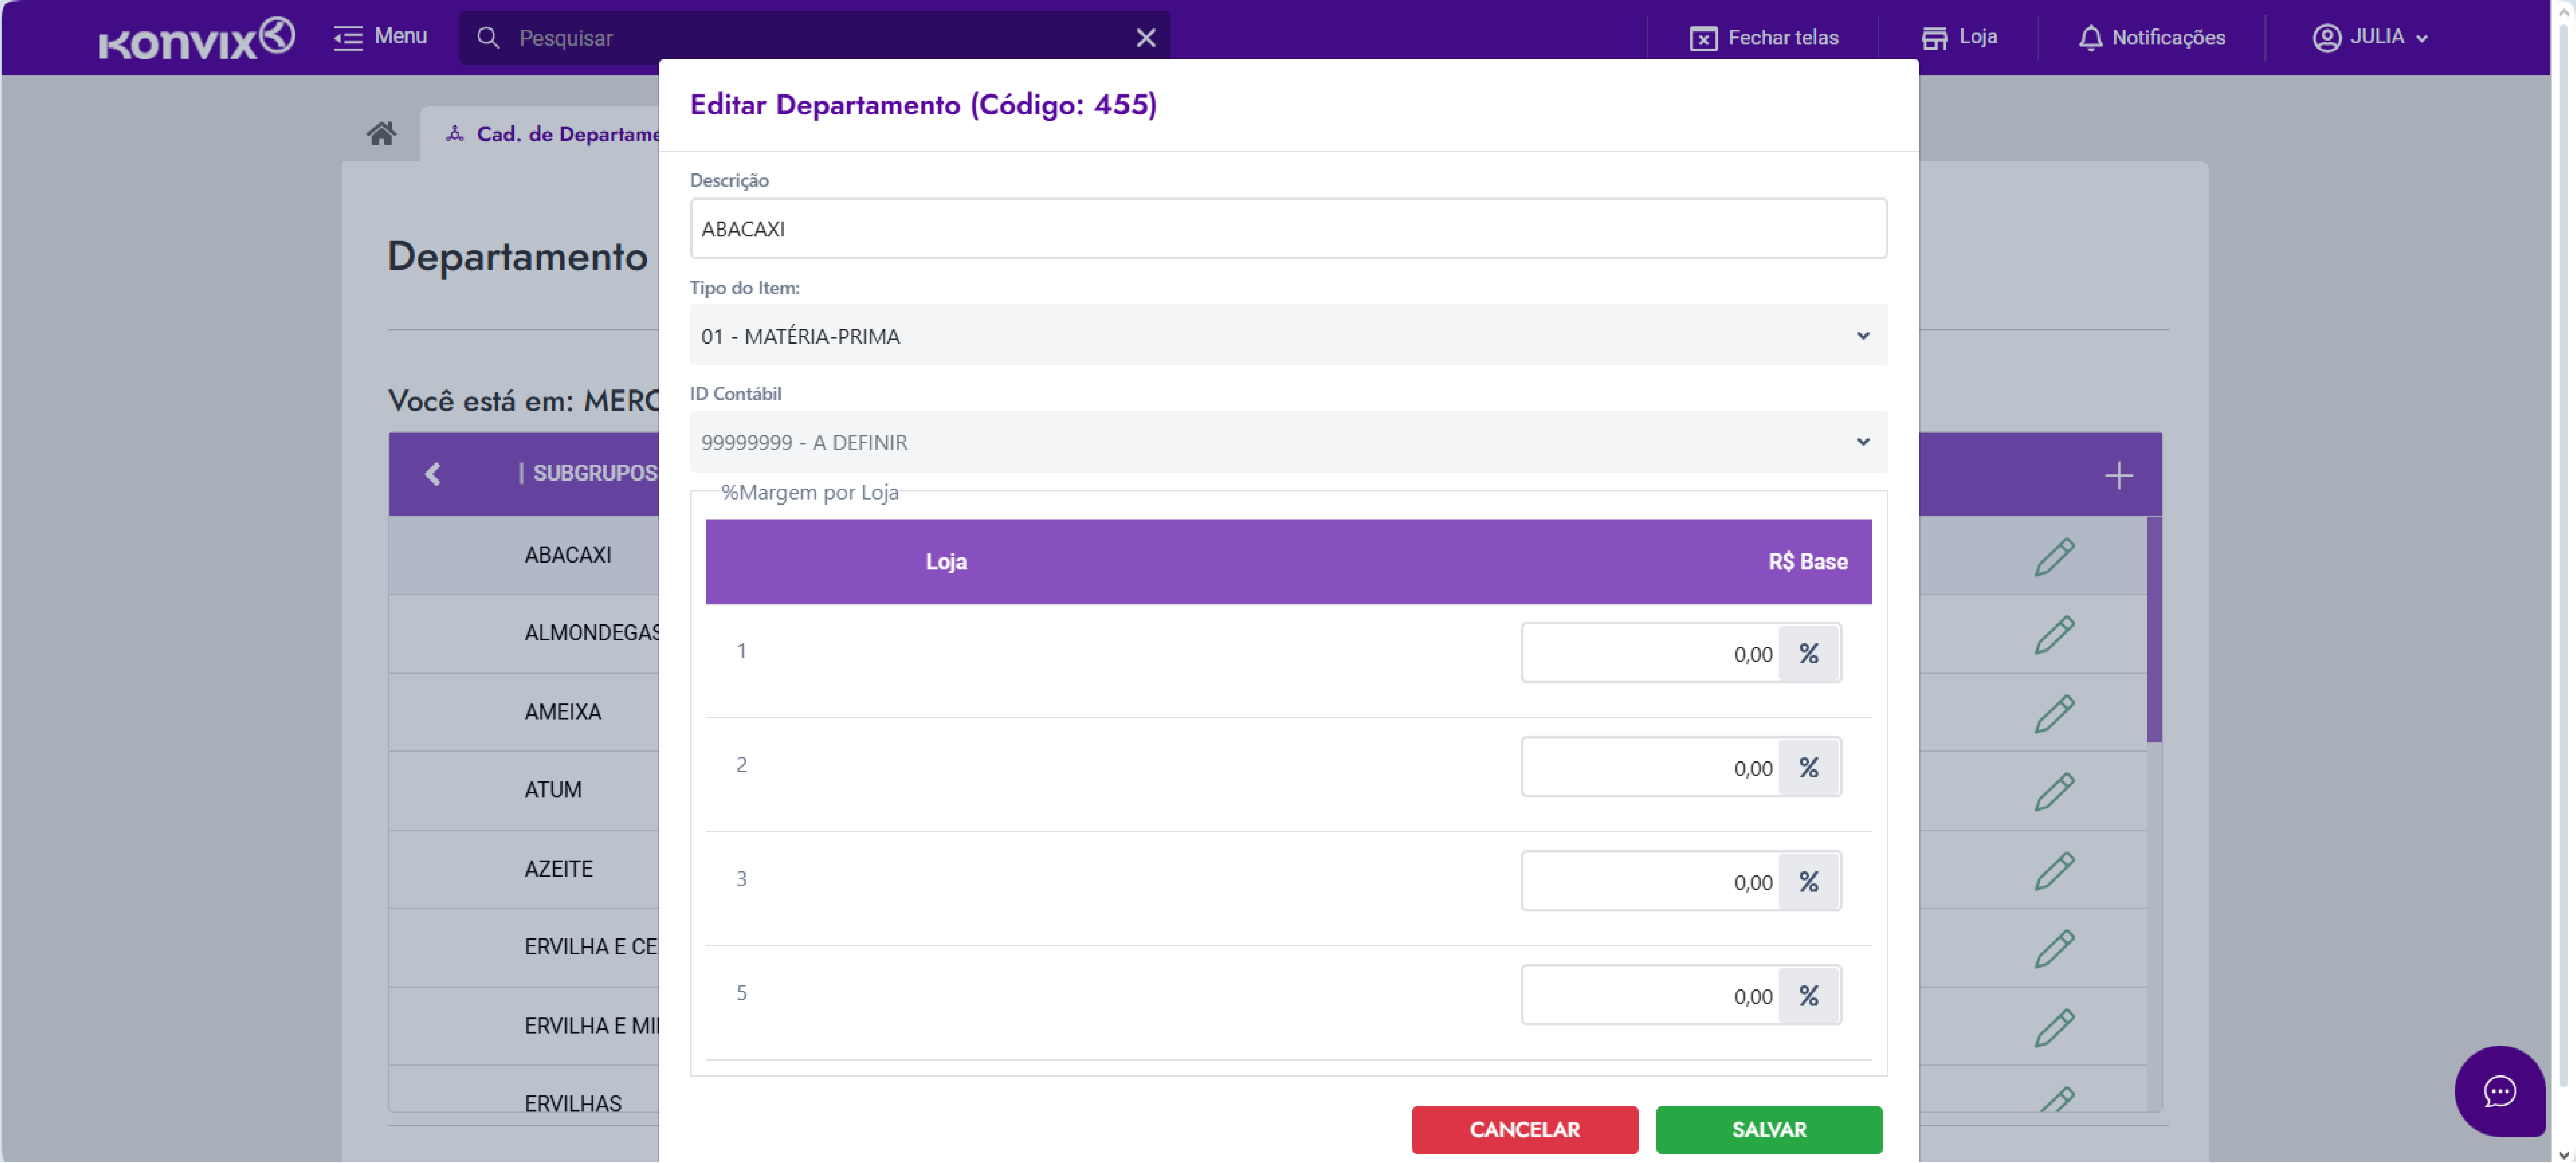The height and width of the screenshot is (1163, 2576).
Task: Click Fechar telas in the top bar
Action: click(x=1764, y=38)
